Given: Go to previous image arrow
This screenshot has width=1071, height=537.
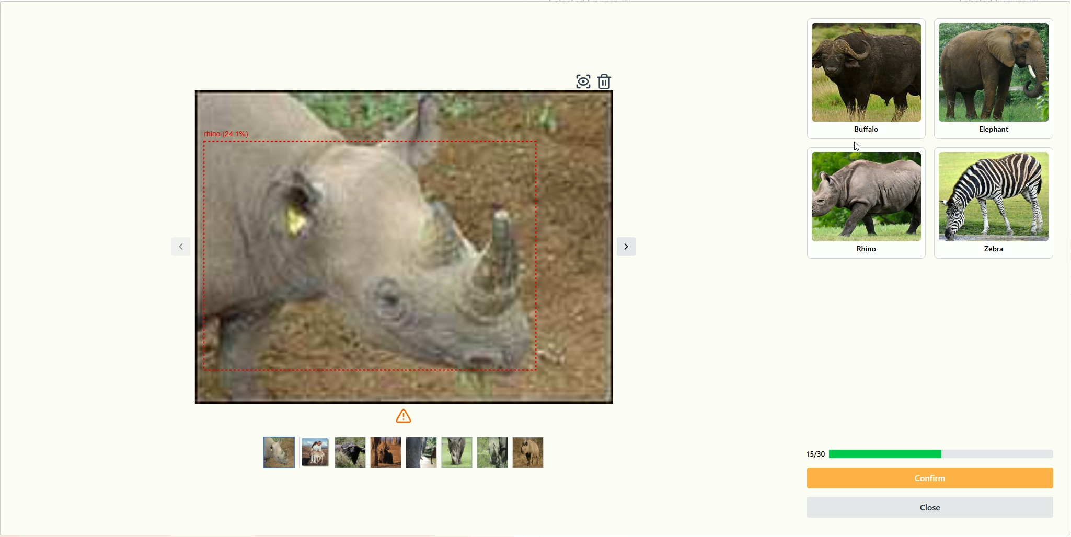Looking at the screenshot, I should 181,247.
